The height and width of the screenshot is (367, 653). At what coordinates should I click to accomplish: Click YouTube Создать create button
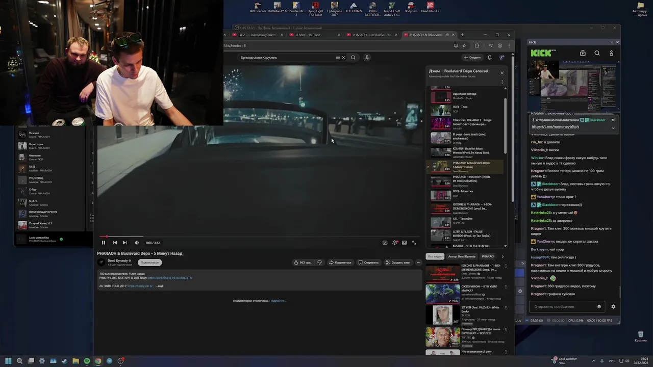click(472, 58)
